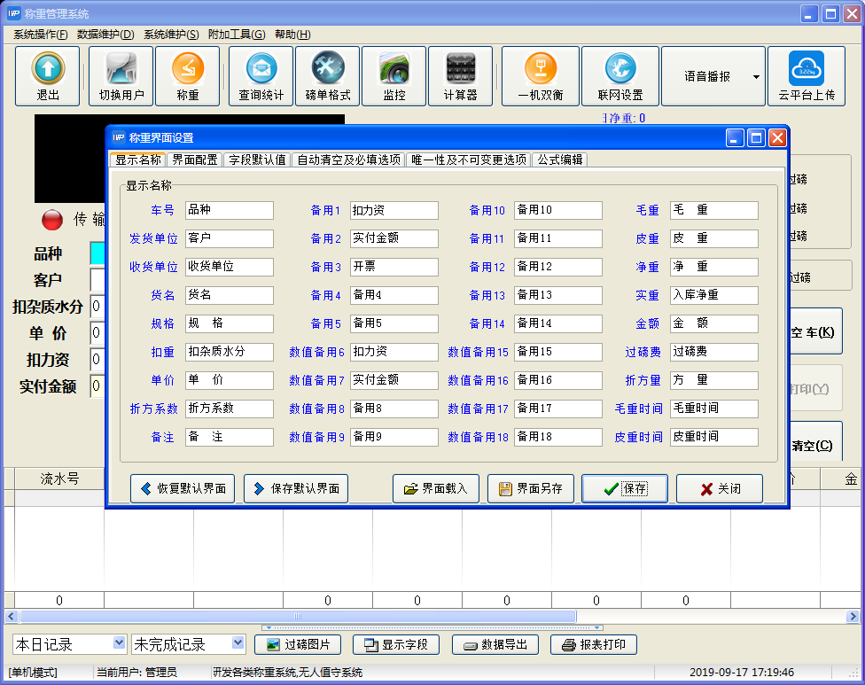The height and width of the screenshot is (685, 865).
Task: Click the 关闭 button with red X
Action: pos(720,488)
